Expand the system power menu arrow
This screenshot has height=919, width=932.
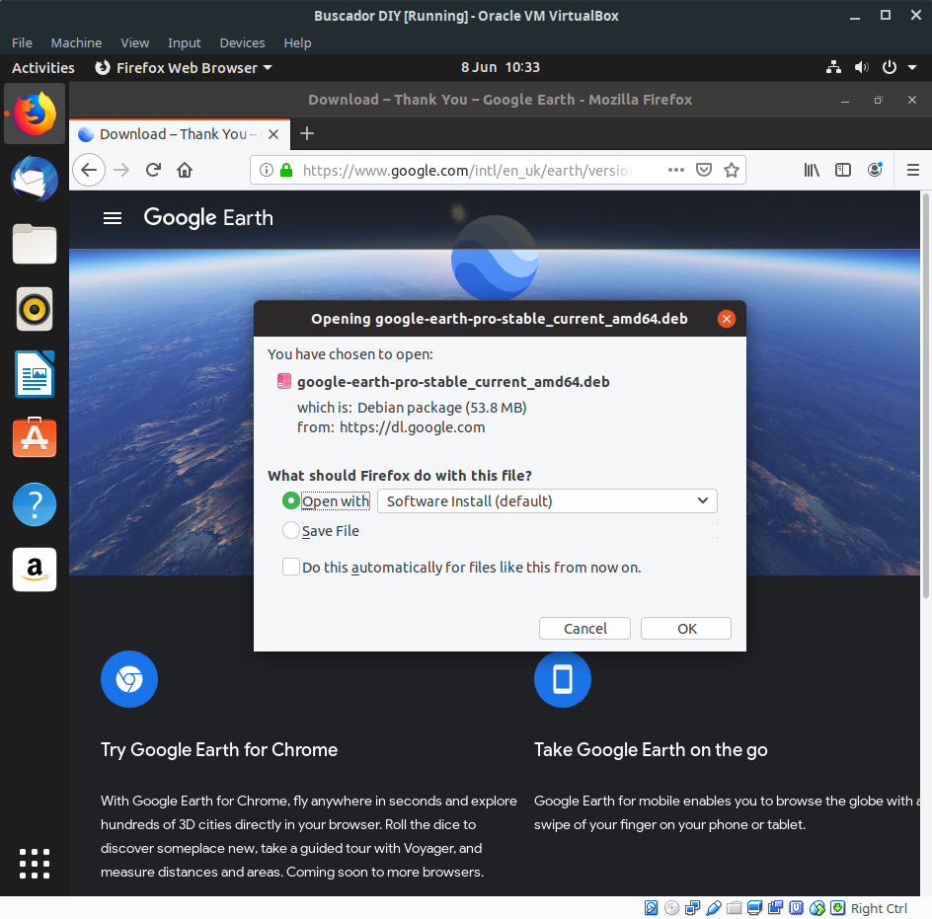click(912, 68)
